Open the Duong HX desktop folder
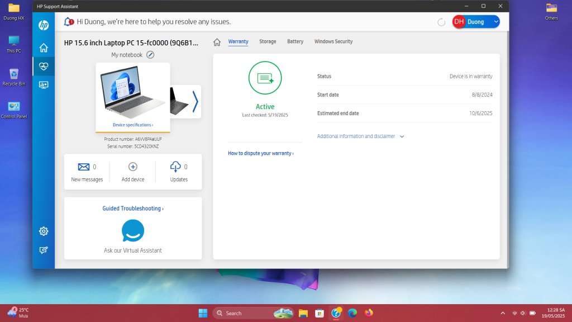Image resolution: width=572 pixels, height=322 pixels. tap(14, 12)
